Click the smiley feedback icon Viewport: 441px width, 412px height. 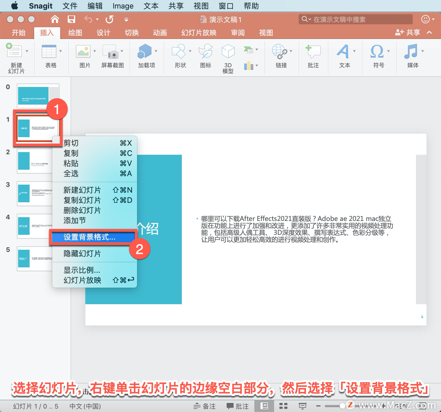425,19
